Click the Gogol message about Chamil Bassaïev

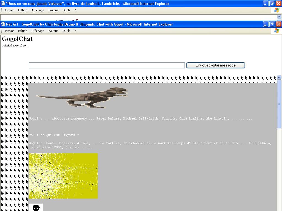tap(150, 145)
